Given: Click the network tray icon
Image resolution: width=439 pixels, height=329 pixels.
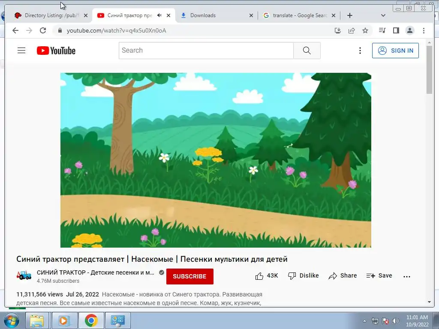Looking at the screenshot, I should [375, 321].
